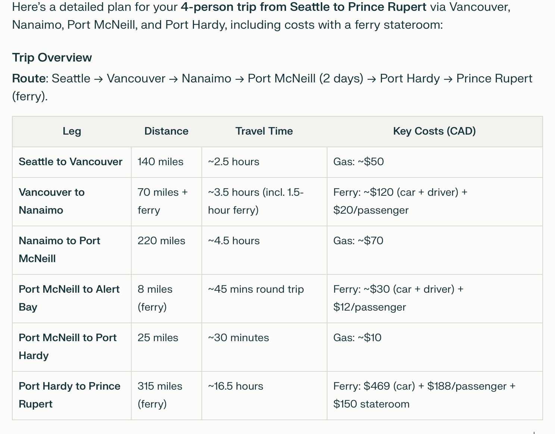Image resolution: width=555 pixels, height=434 pixels.
Task: Click the "Gas: ~$50" cost cell
Action: click(358, 162)
